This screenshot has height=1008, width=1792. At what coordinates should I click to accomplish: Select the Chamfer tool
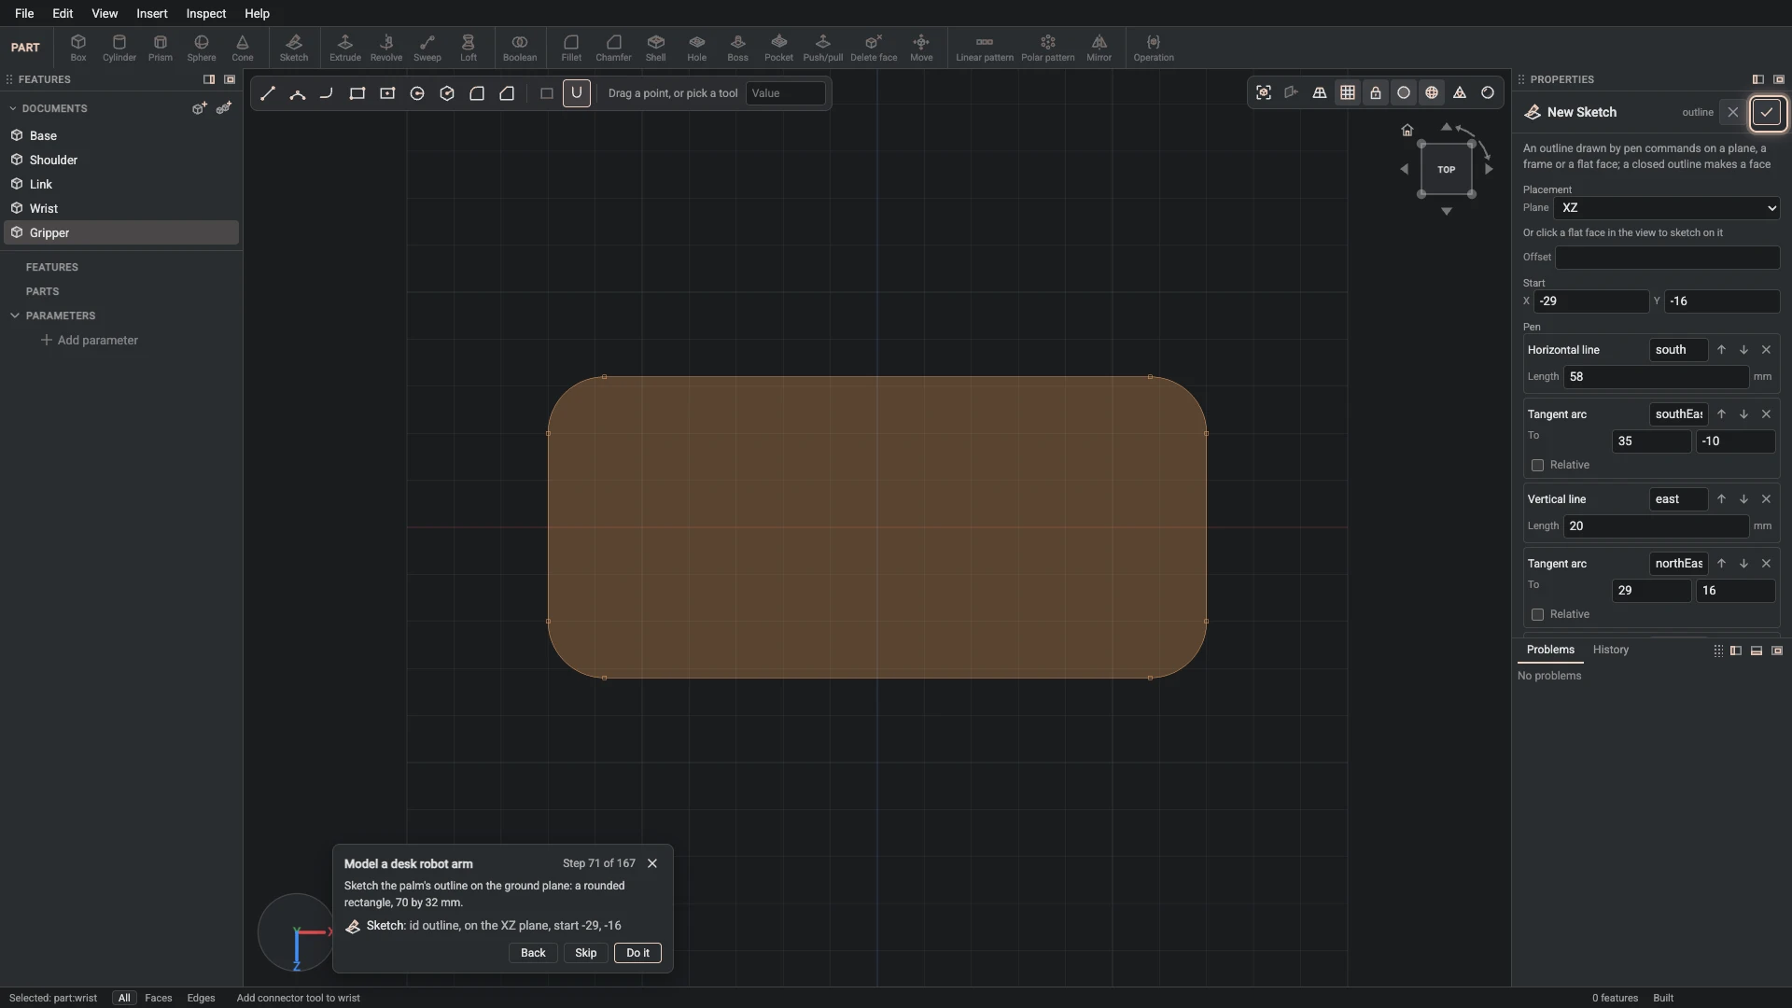(x=613, y=48)
